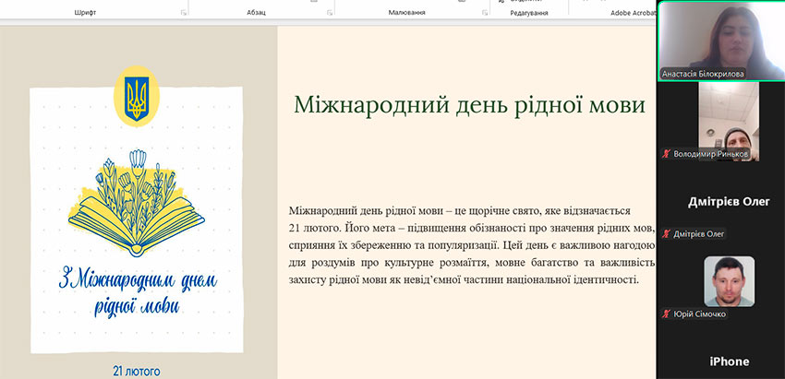
Task: Open the Абзац group dialog launcher
Action: (329, 13)
